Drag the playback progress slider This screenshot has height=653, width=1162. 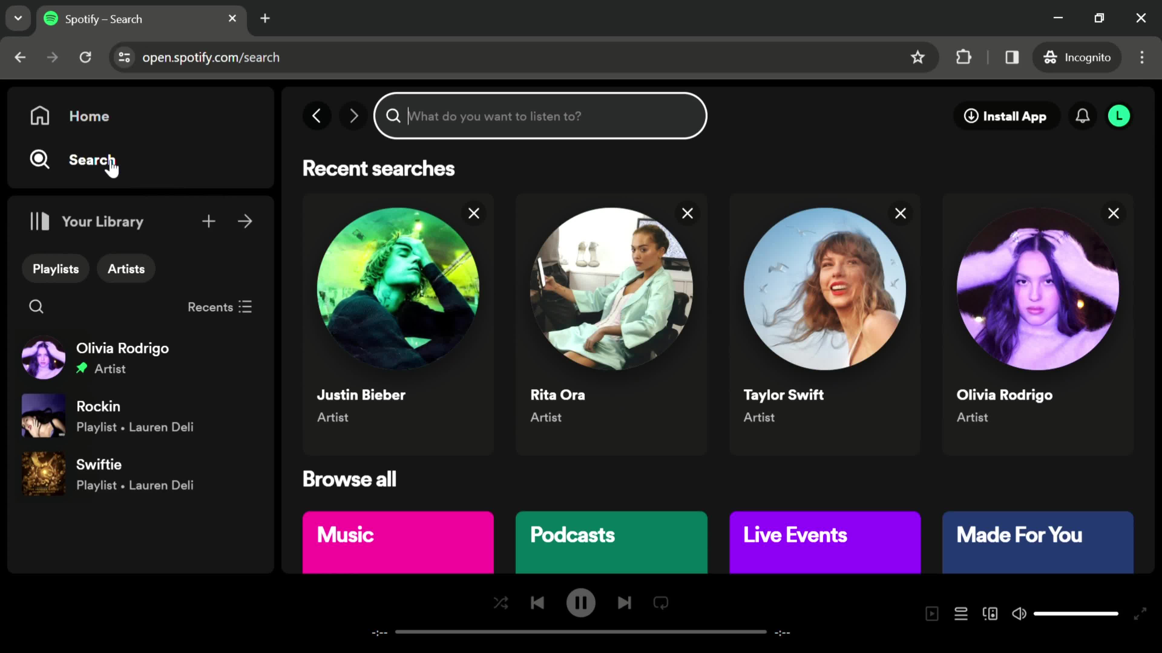point(581,633)
